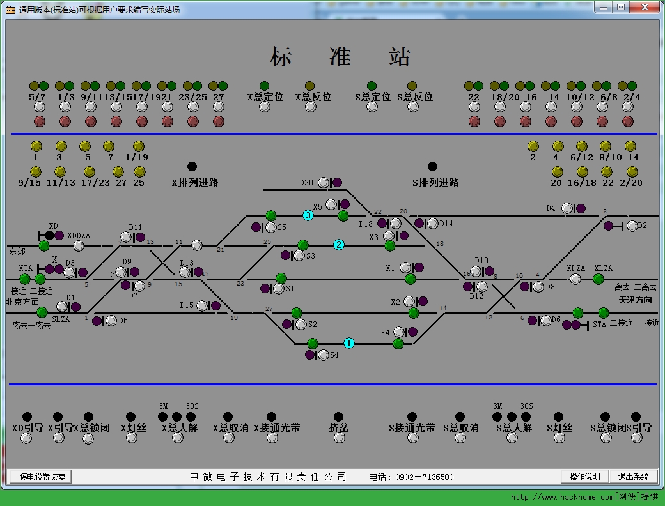Image resolution: width=665 pixels, height=506 pixels.
Task: Click the D5 shunting signal button
Action: [111, 321]
